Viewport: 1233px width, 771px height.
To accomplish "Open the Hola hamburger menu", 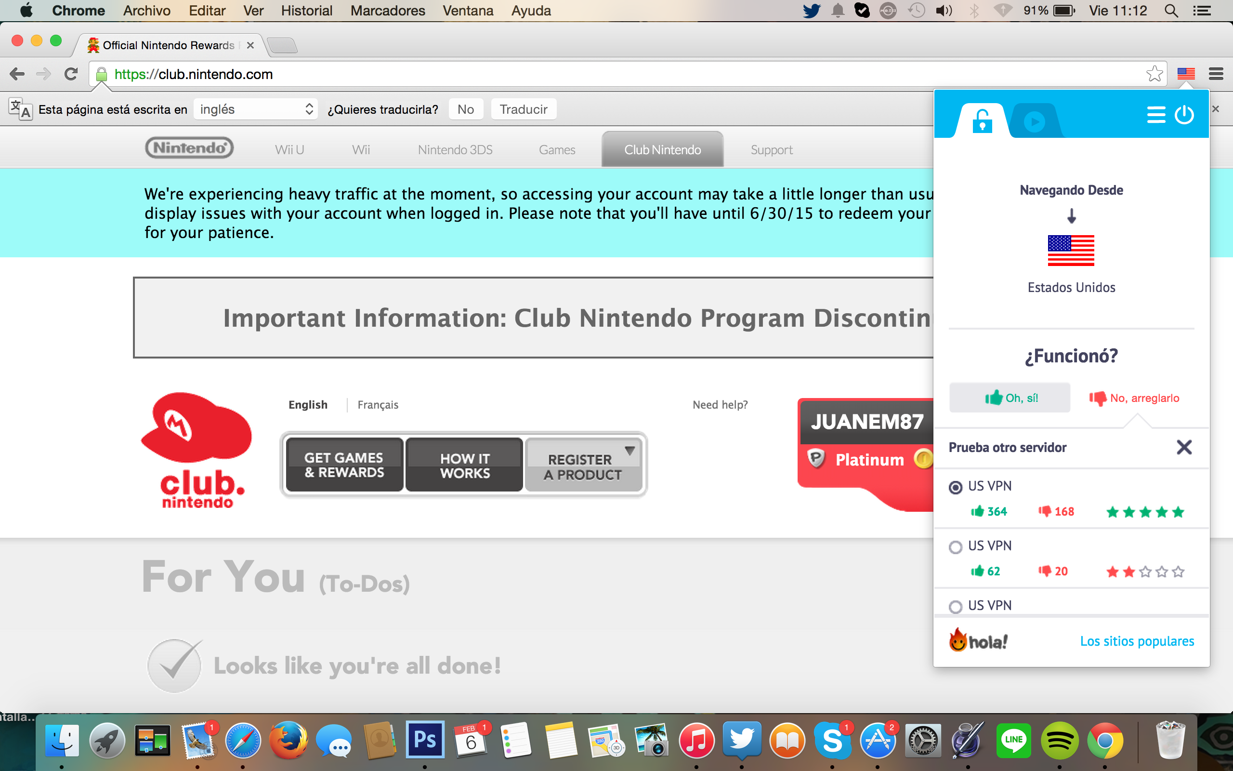I will pyautogui.click(x=1155, y=115).
